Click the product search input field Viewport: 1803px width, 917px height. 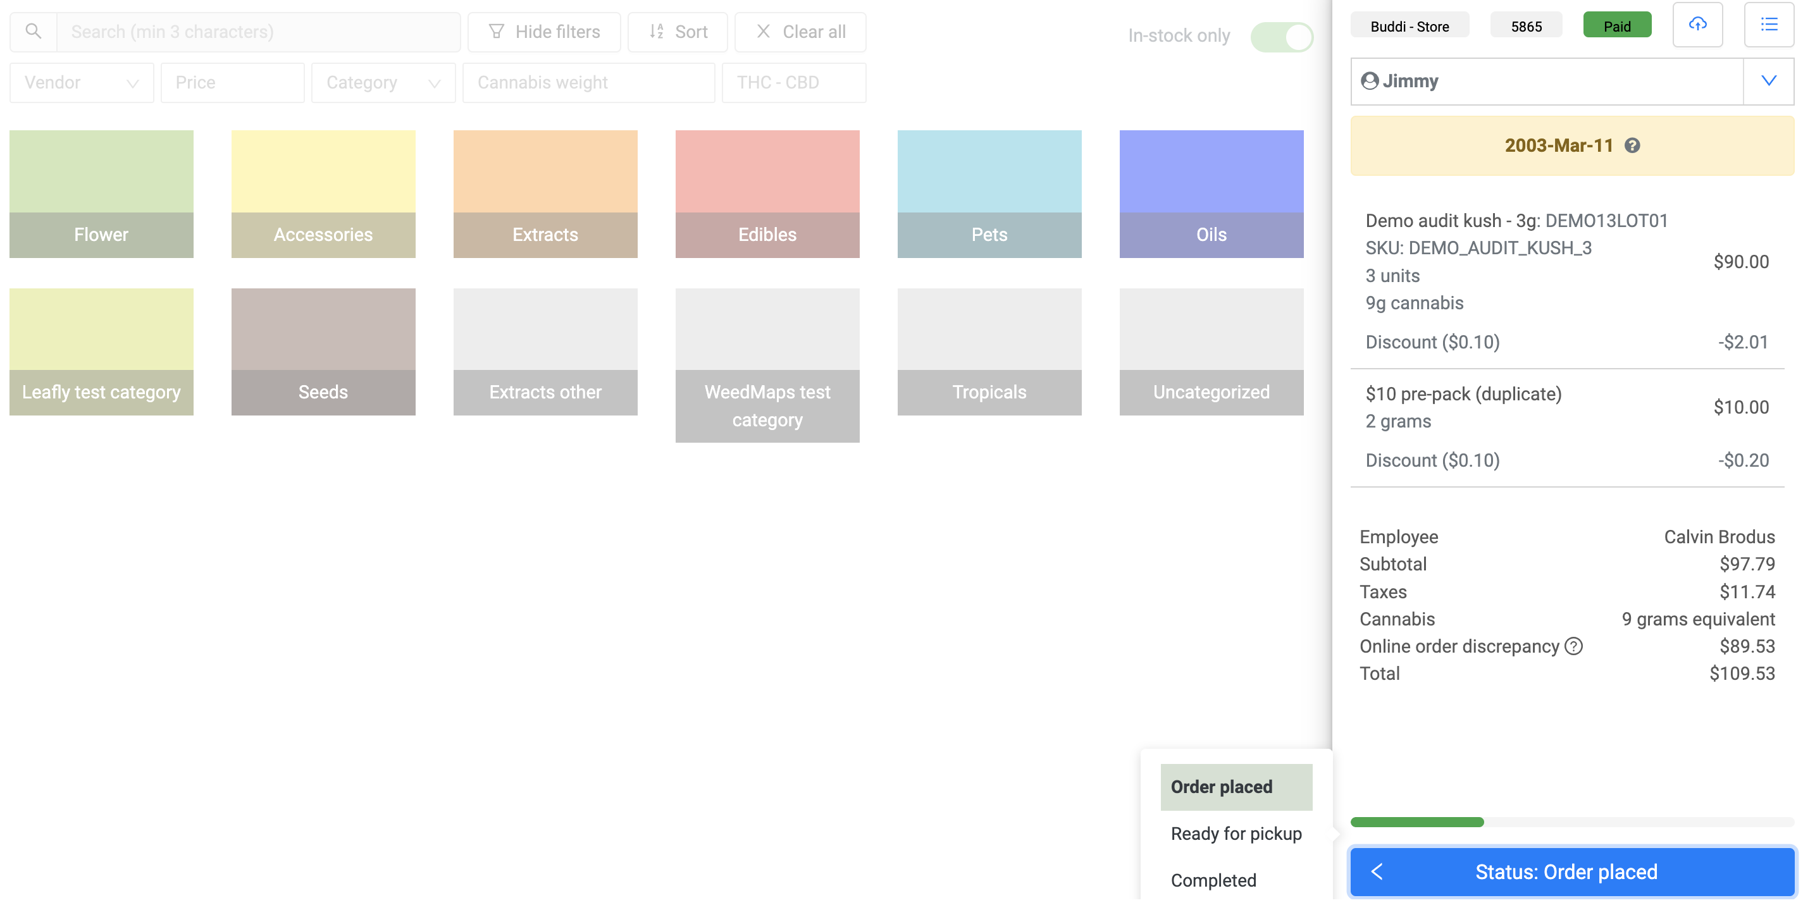257,32
